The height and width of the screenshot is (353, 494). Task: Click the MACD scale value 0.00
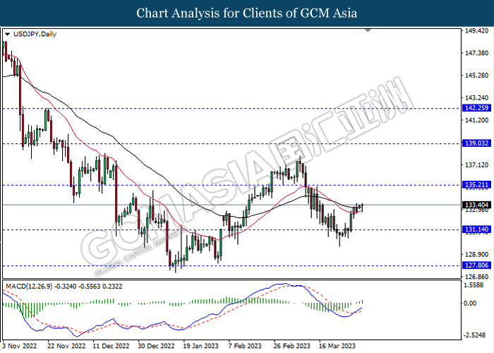coord(471,303)
